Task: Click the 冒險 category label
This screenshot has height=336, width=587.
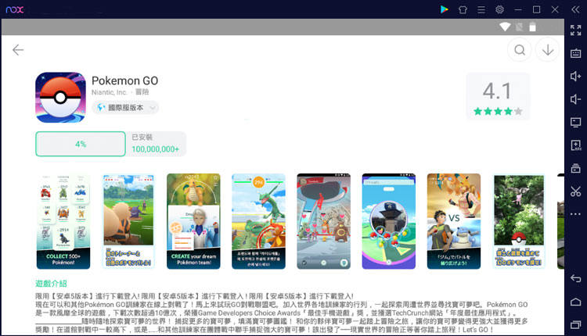Action: coord(142,92)
